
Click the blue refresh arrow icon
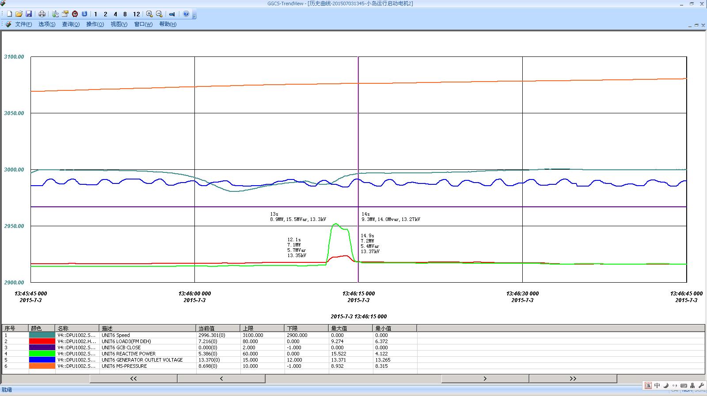(84, 14)
